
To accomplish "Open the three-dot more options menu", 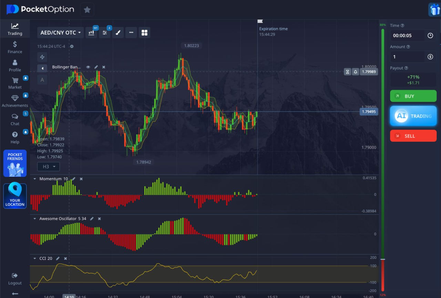I will pyautogui.click(x=131, y=33).
